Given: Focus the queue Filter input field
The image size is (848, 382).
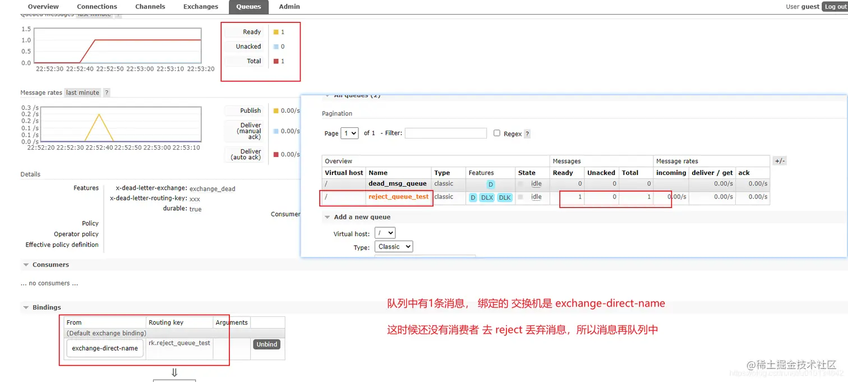Looking at the screenshot, I should pos(446,133).
